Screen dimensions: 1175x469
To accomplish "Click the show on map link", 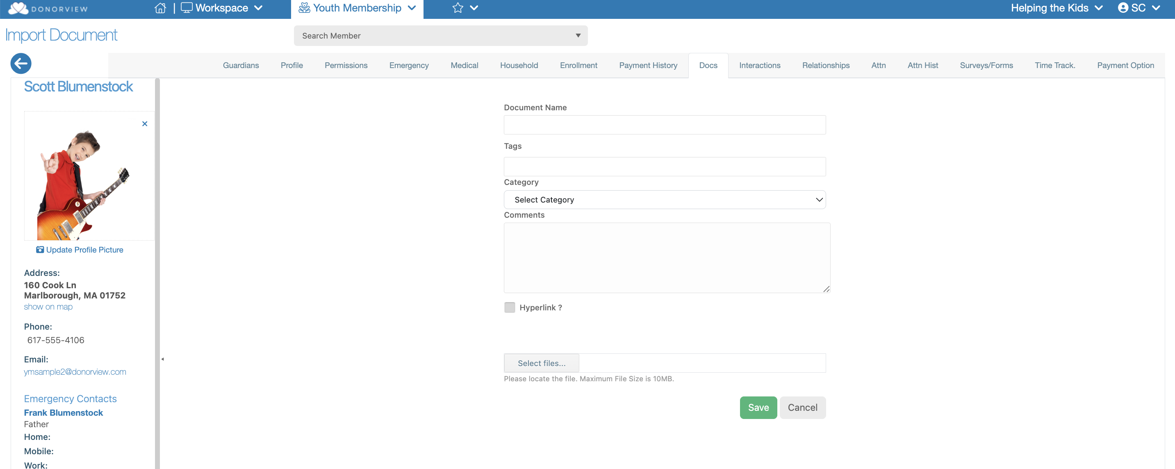I will (48, 307).
